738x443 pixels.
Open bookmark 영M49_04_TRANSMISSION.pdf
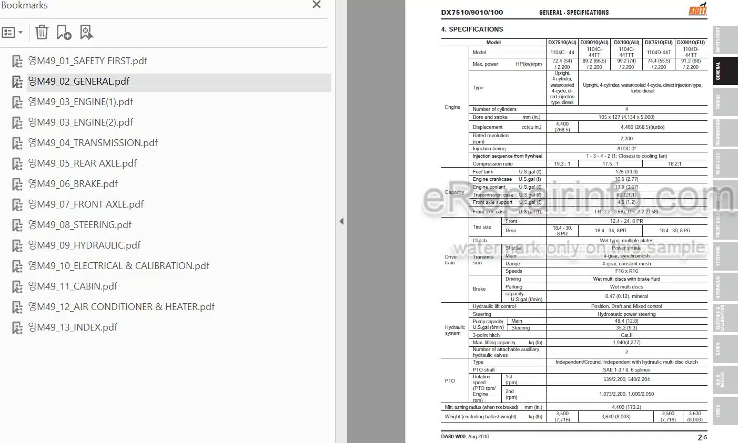click(x=93, y=143)
